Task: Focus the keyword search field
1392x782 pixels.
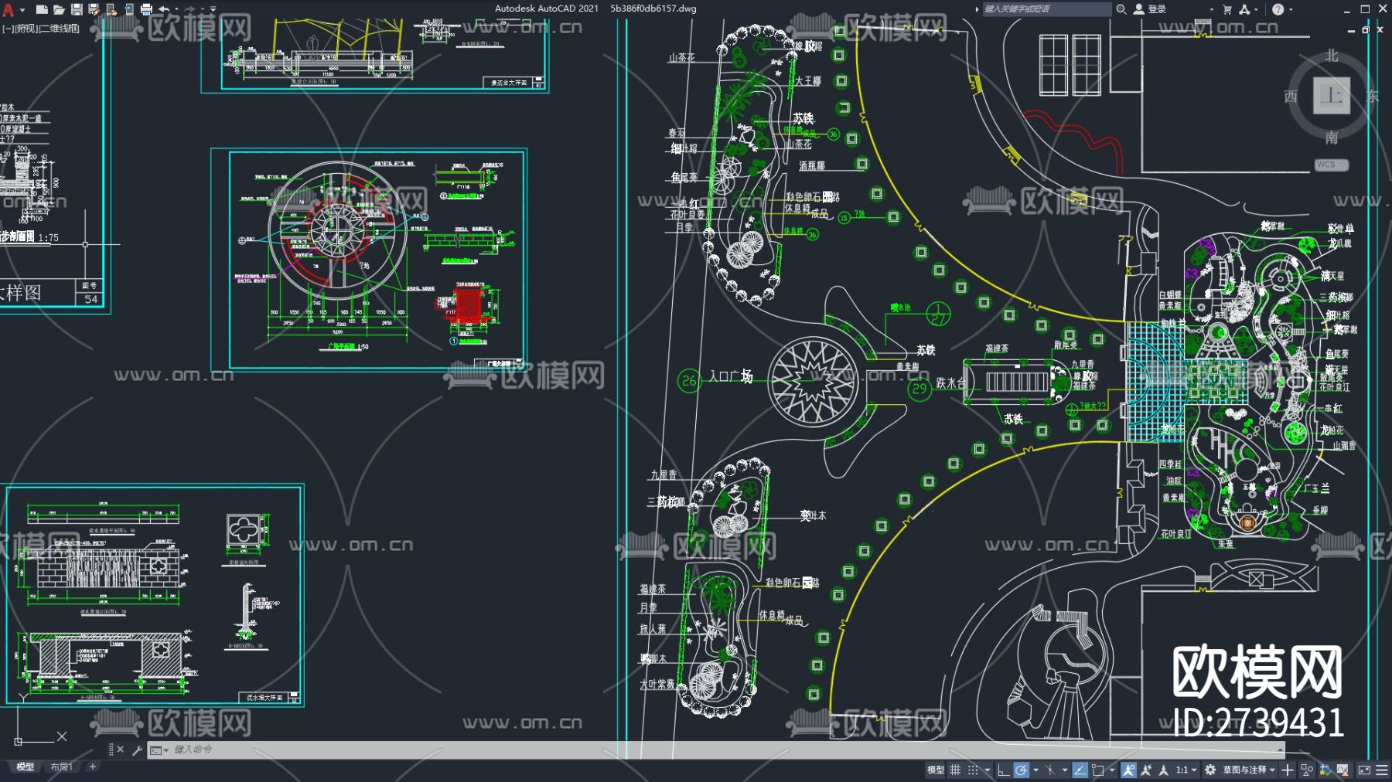Action: click(1046, 9)
